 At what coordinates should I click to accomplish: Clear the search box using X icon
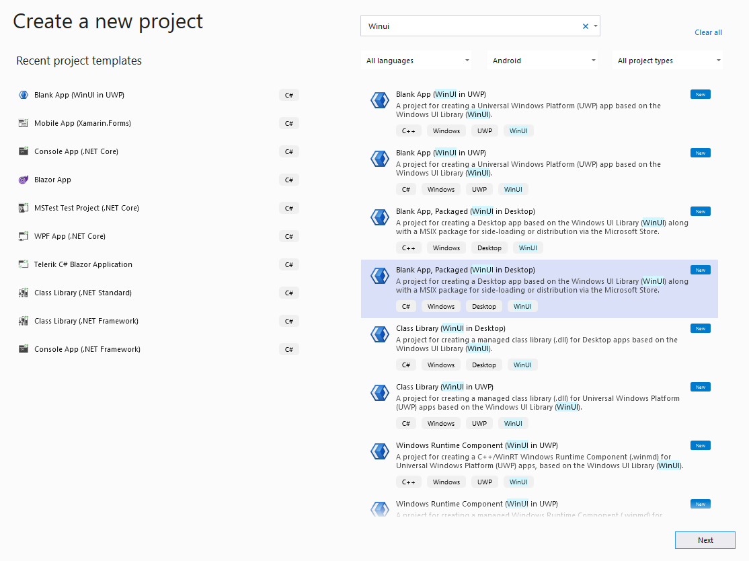[585, 26]
